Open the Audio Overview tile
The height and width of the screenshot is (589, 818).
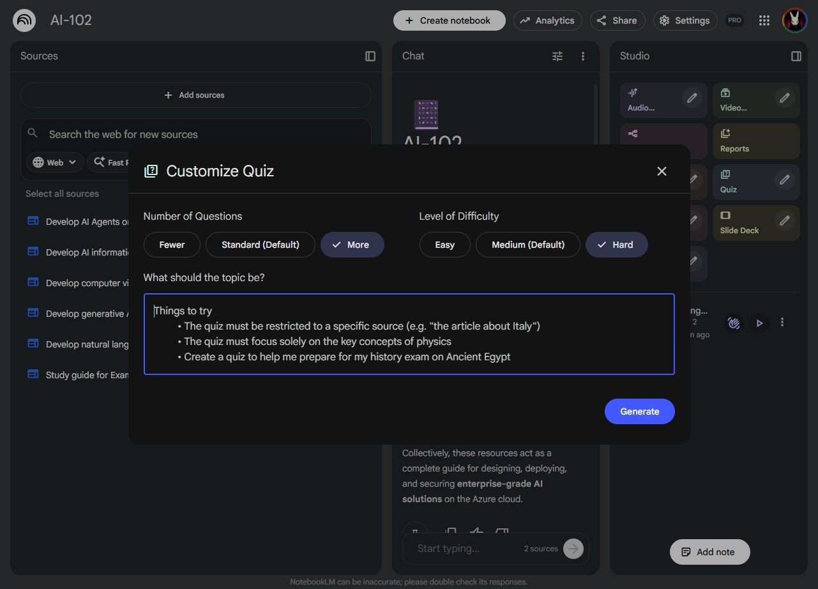663,100
